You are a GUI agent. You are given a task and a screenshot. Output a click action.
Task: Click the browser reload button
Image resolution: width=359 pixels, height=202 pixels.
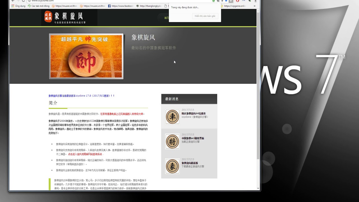click(x=23, y=1)
